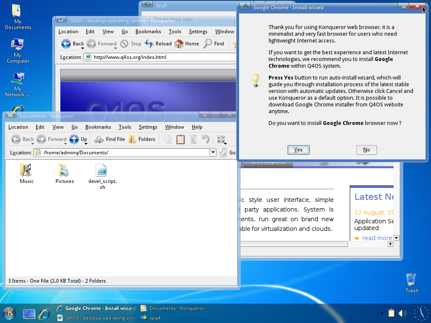Click the icon view mode button in Documents toolbar
The image size is (431, 323).
221,139
